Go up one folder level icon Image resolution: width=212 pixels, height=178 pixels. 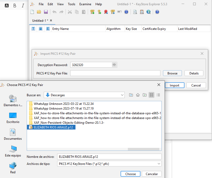pyautogui.click(x=131, y=95)
